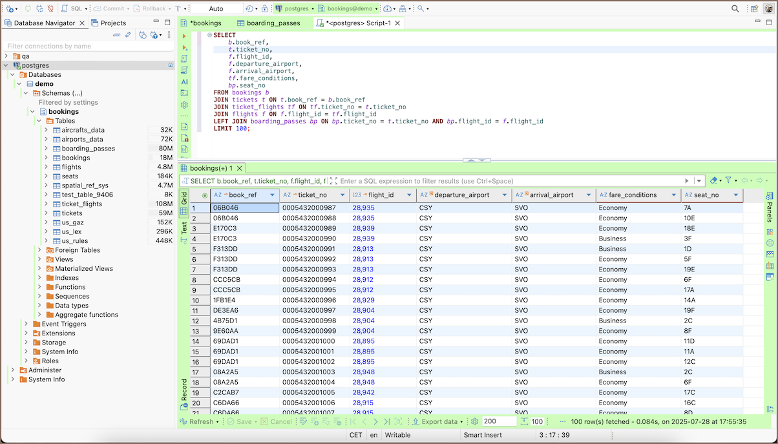This screenshot has width=778, height=444.
Task: Open the SQL terminal icon in editor sidebar
Action: pos(184,93)
